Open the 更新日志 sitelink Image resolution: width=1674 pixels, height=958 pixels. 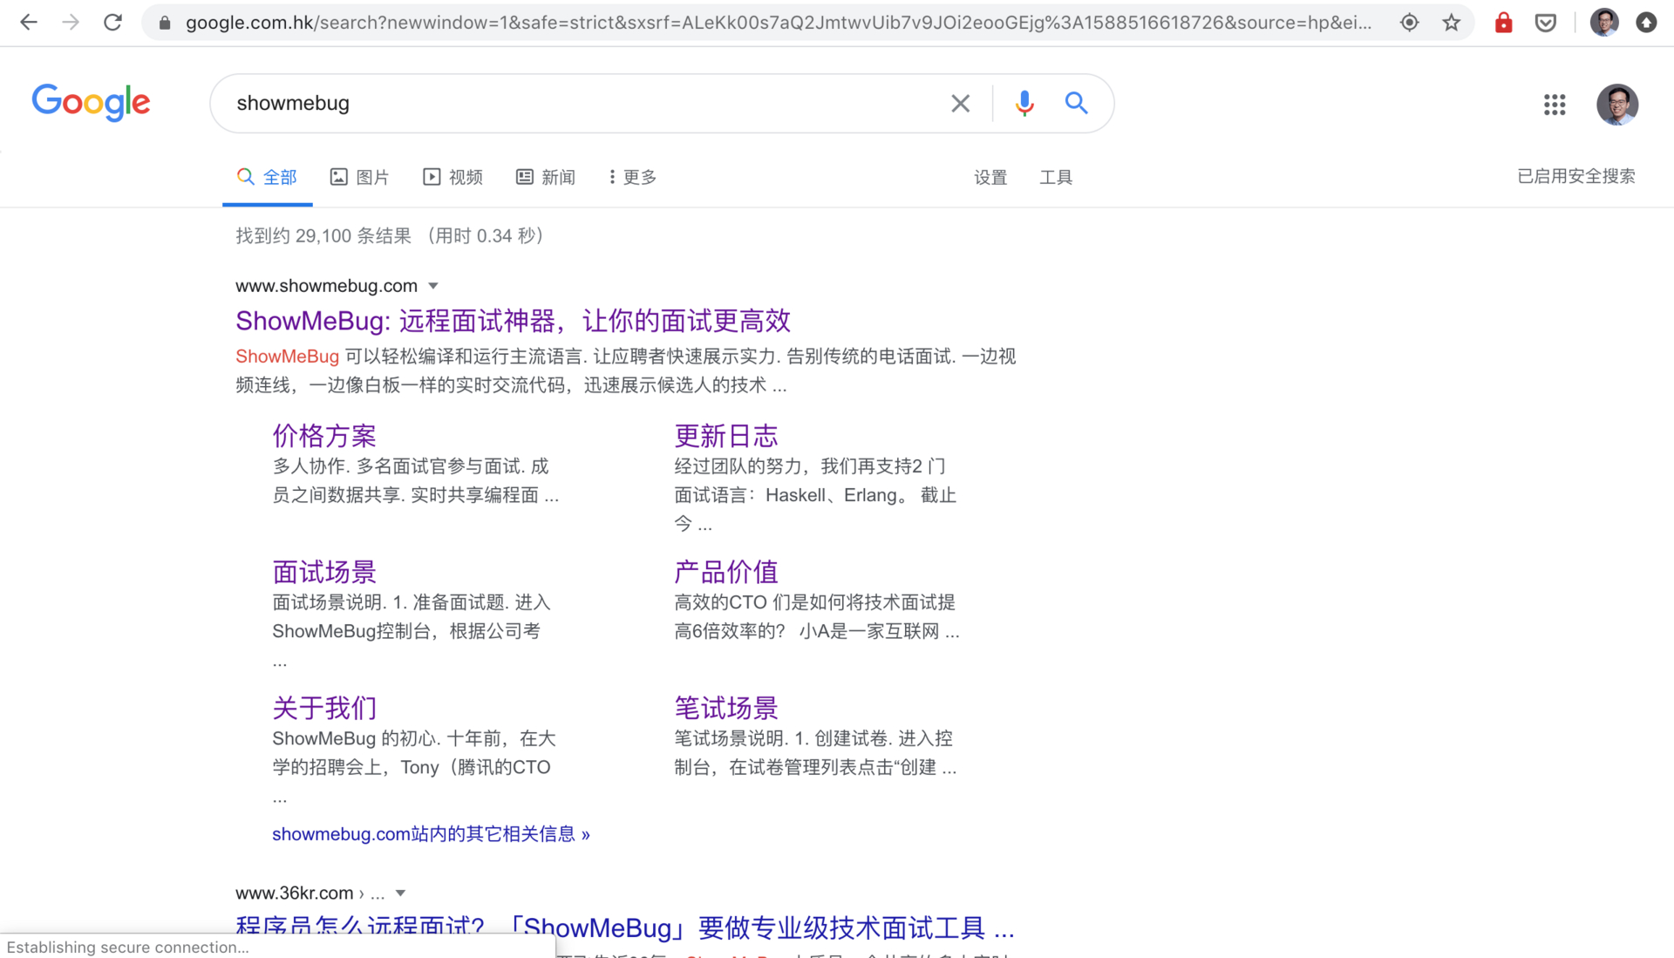coord(725,436)
